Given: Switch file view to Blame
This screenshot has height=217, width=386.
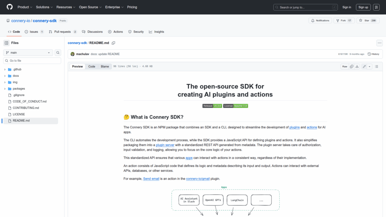Looking at the screenshot, I should coord(105,66).
